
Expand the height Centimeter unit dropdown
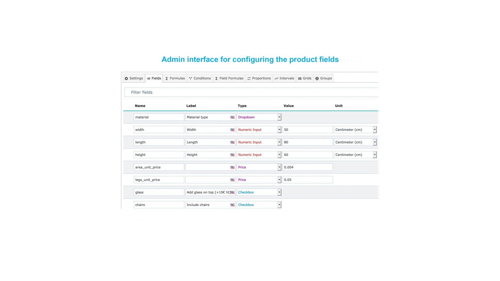(374, 155)
